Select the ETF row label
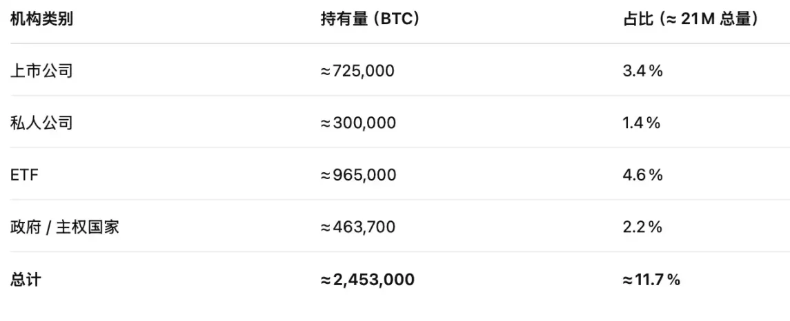 [x=24, y=175]
